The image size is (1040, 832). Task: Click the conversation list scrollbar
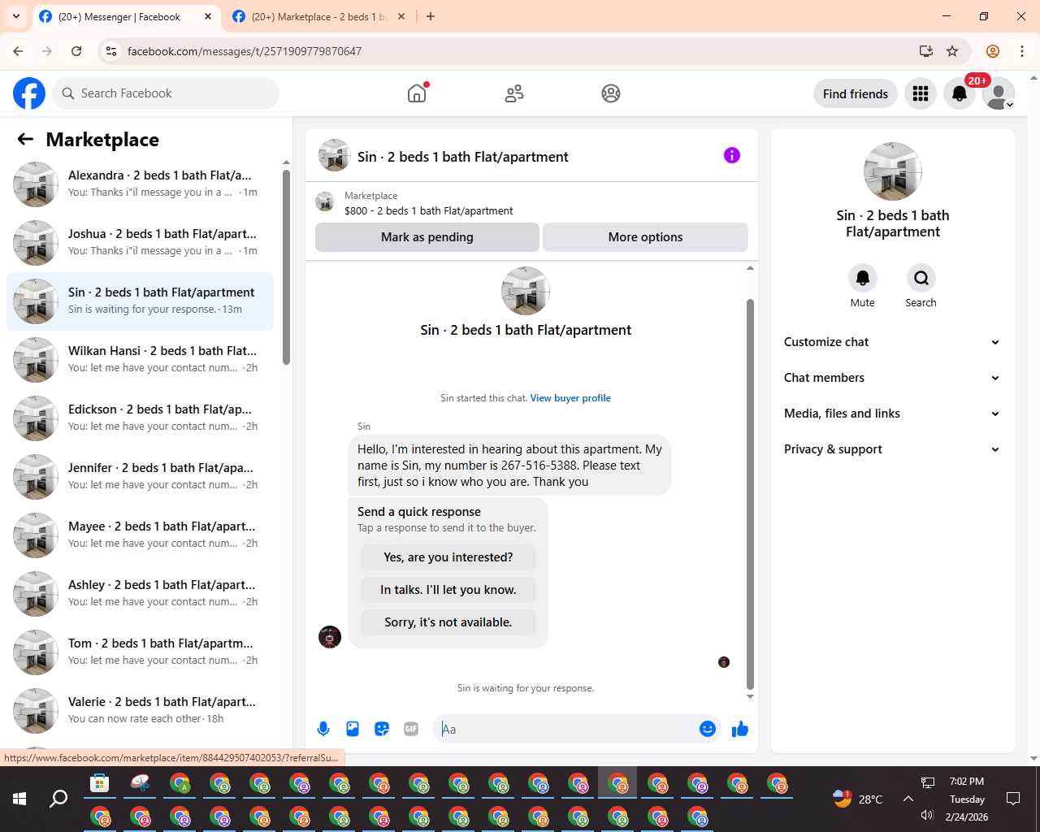286,266
